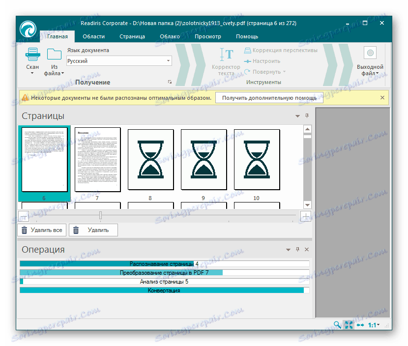Click the Коррекция перспективы tool

pos(281,50)
